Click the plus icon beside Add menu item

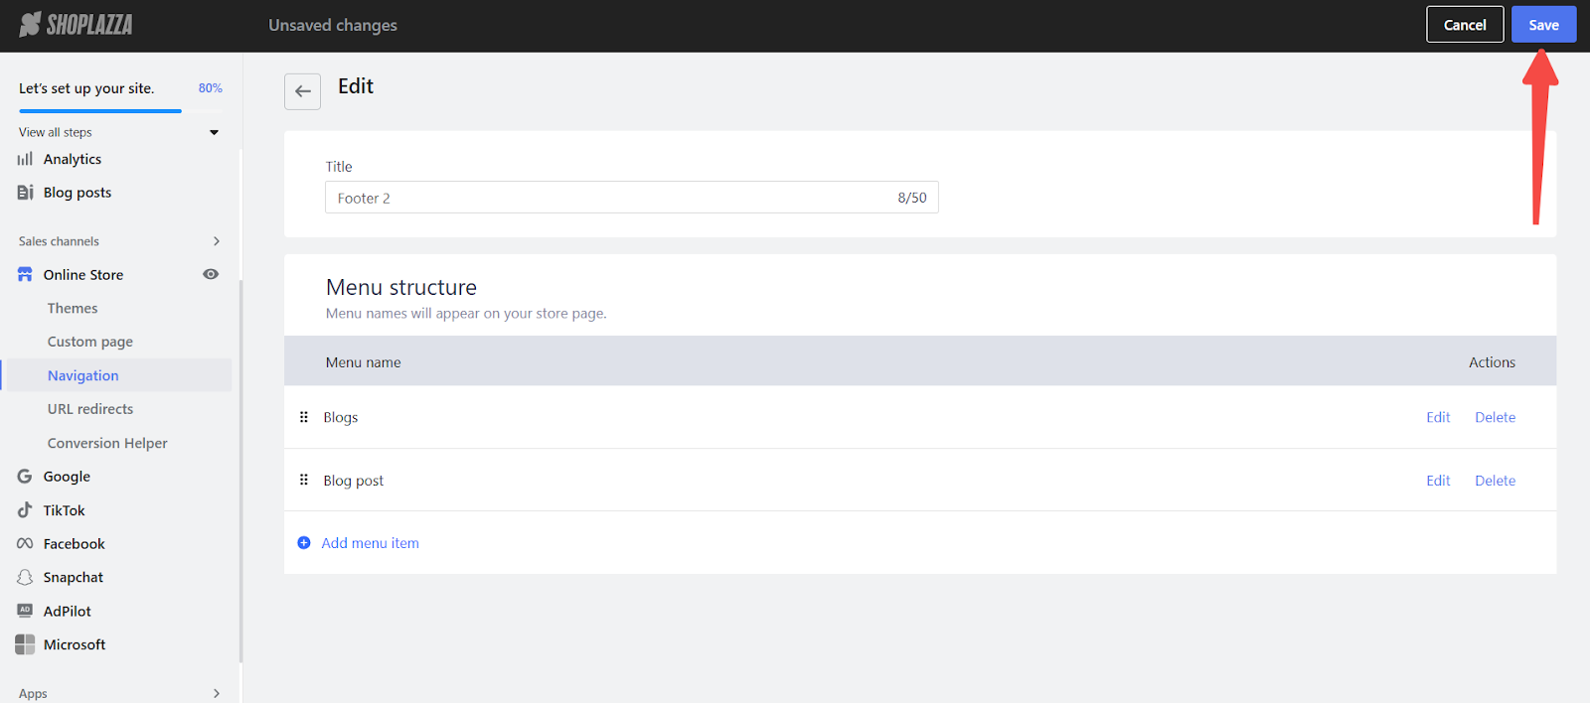coord(304,543)
